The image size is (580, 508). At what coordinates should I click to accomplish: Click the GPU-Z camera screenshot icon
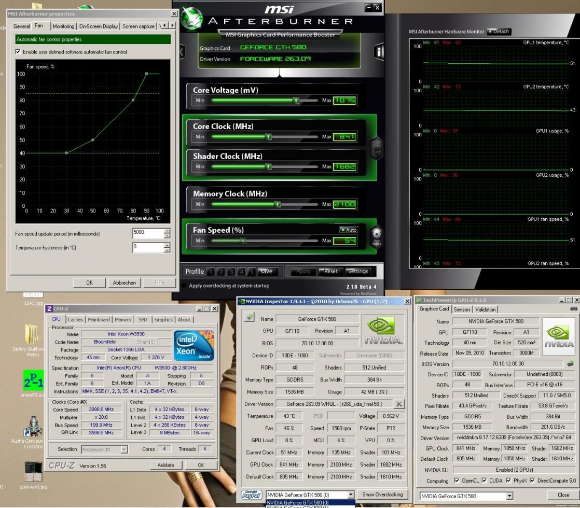click(573, 309)
